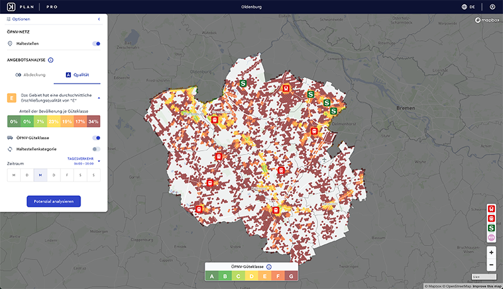Zoom out of the map
The height and width of the screenshot is (289, 503).
pyautogui.click(x=491, y=264)
